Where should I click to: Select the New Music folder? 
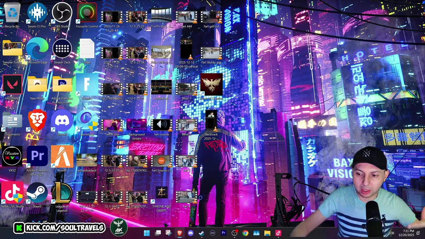coord(37,87)
